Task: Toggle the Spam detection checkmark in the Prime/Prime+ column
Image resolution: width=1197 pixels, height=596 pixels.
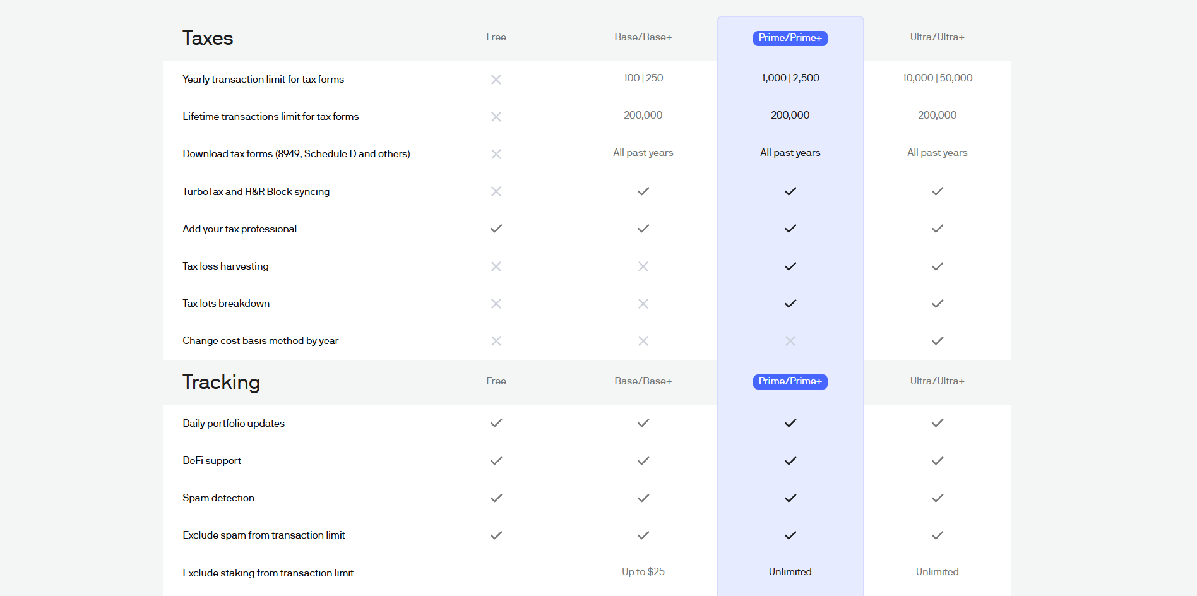Action: click(x=790, y=498)
